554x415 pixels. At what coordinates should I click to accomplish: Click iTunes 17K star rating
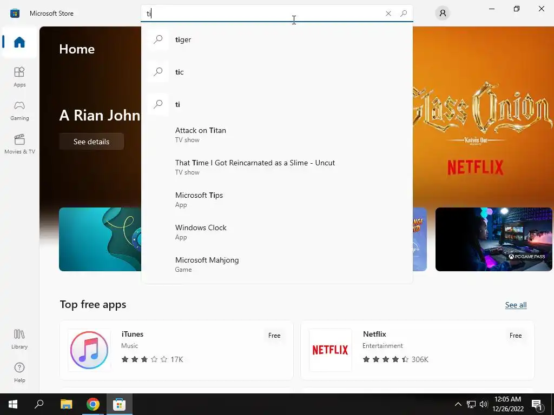click(152, 359)
